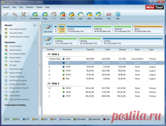This screenshot has height=126, width=166.
Task: Select the Move/Resize toolbar tool
Action: [35, 16]
